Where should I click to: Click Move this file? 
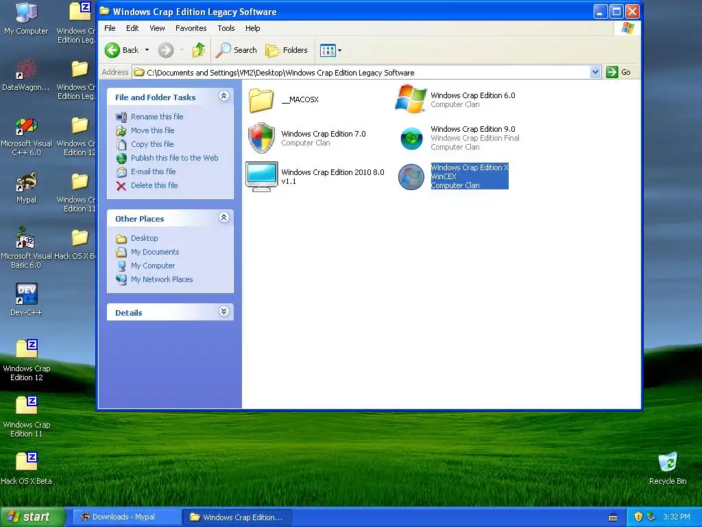click(x=153, y=130)
